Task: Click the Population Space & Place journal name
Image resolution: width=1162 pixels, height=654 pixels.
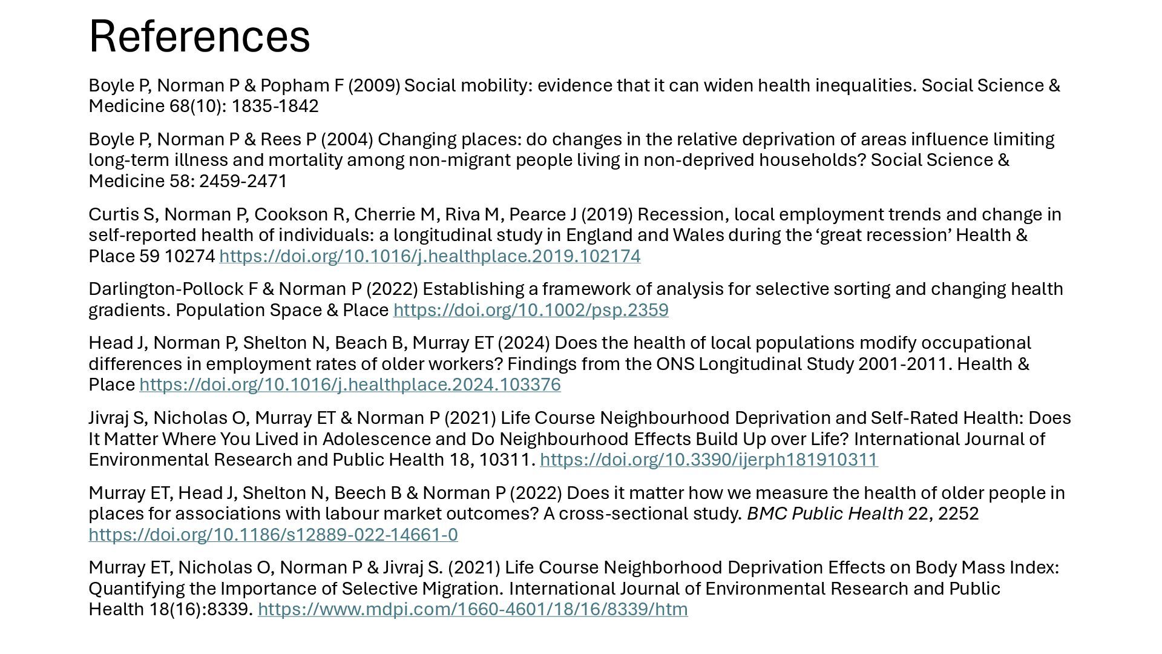Action: tap(282, 310)
